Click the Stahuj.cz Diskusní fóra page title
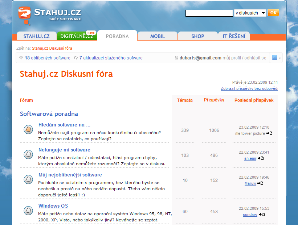 (x=66, y=74)
